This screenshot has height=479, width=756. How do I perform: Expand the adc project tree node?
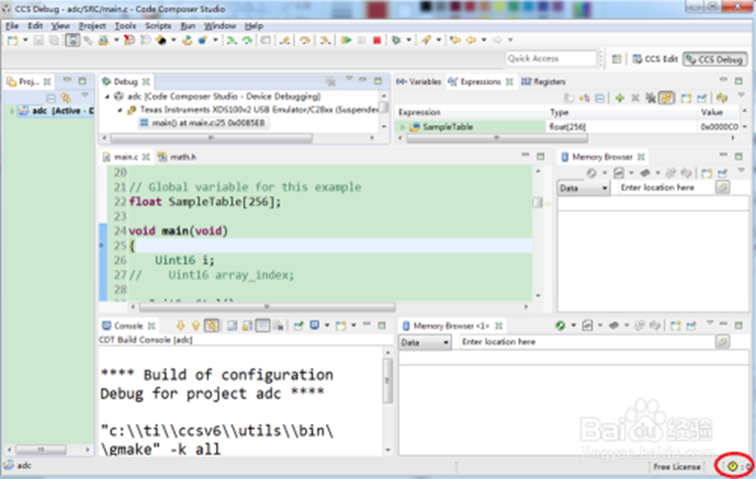coord(14,111)
